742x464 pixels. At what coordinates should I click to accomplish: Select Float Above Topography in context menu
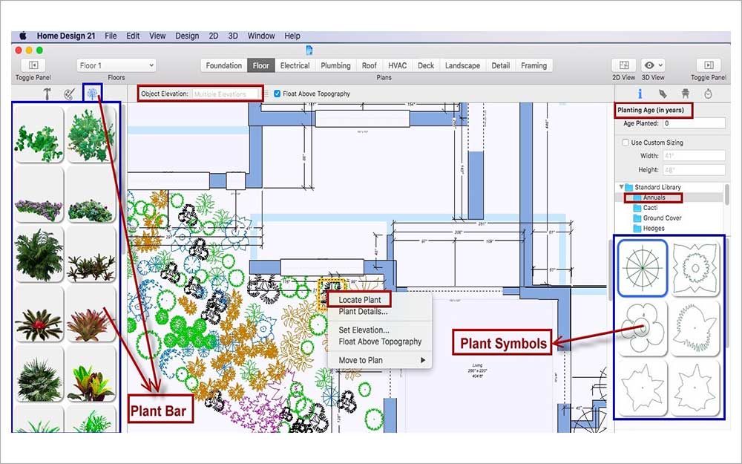tap(380, 342)
